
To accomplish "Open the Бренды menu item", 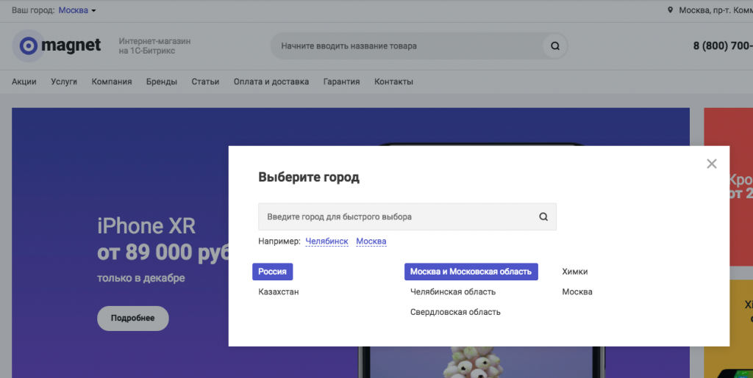I will point(161,81).
